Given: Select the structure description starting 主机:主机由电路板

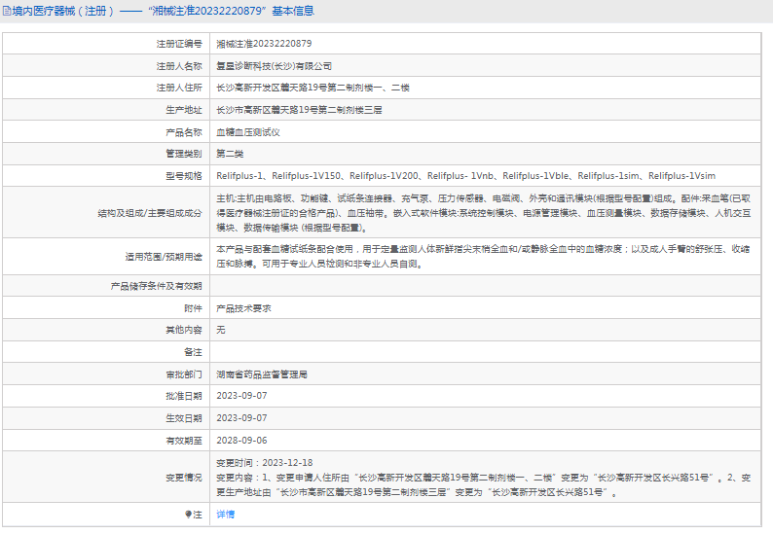Looking at the screenshot, I should (484, 213).
